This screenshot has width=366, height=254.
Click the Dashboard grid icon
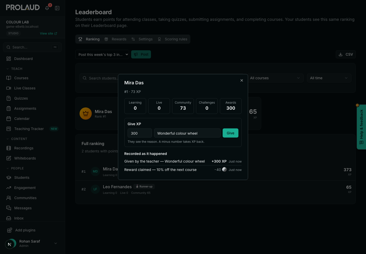click(9, 59)
